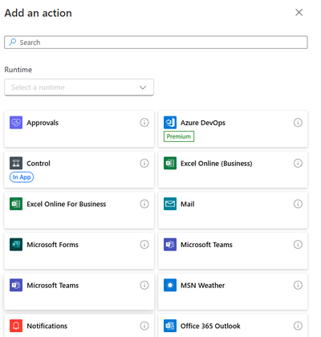Click the Office 365 Outlook icon
The width and height of the screenshot is (321, 337).
tap(170, 326)
